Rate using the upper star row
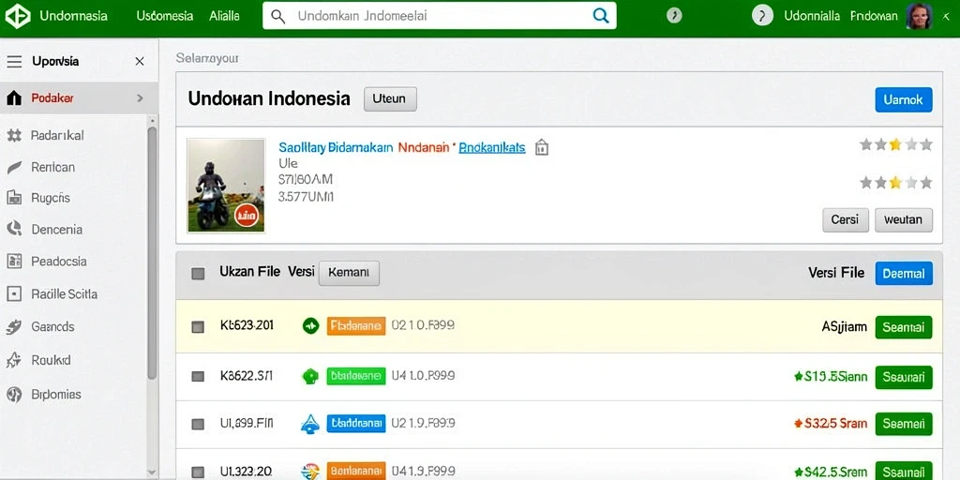This screenshot has height=480, width=960. (x=895, y=144)
